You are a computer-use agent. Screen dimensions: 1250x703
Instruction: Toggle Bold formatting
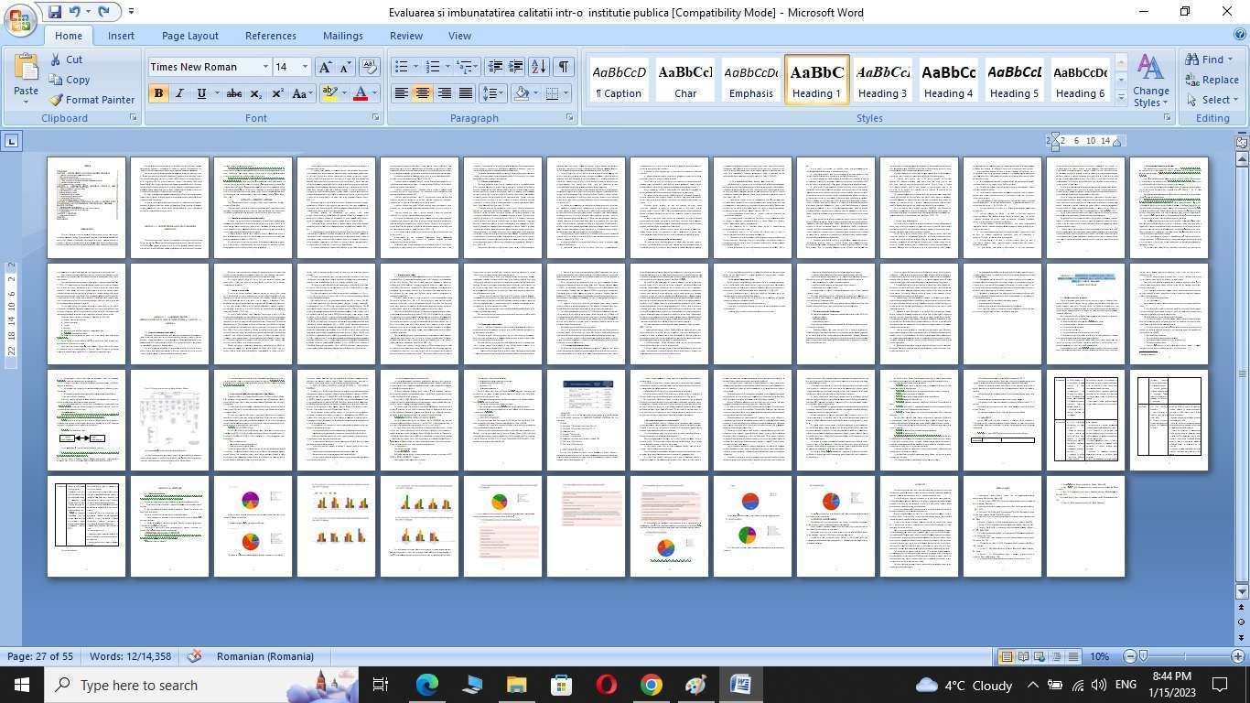(x=158, y=93)
